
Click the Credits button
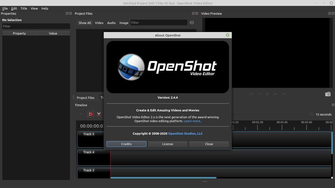point(126,144)
